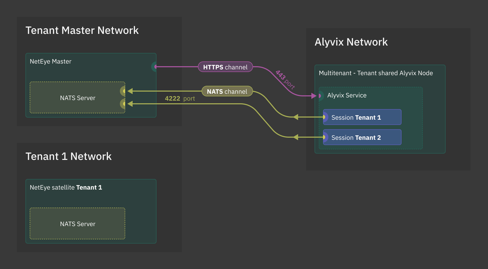488x269 pixels.
Task: Click NATS Server box in Tenant 1 satellite
Action: click(77, 223)
